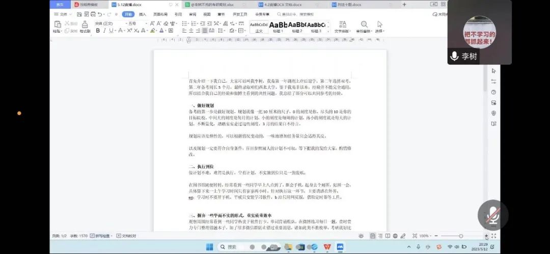Viewport: 550px width, 254px height.
Task: Apply the 标题 1 heading style
Action: coord(278,27)
